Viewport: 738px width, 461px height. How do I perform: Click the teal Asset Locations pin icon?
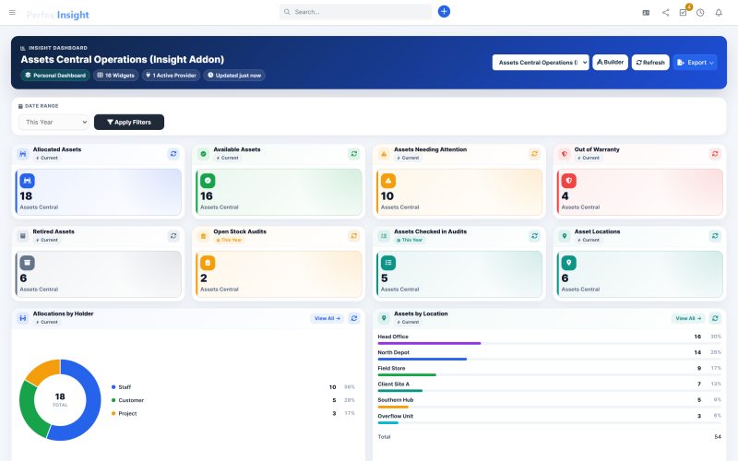[568, 263]
